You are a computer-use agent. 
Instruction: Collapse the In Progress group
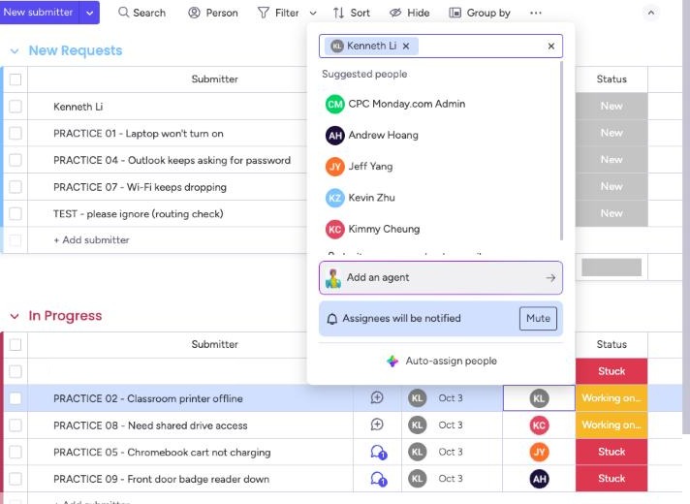click(x=15, y=316)
